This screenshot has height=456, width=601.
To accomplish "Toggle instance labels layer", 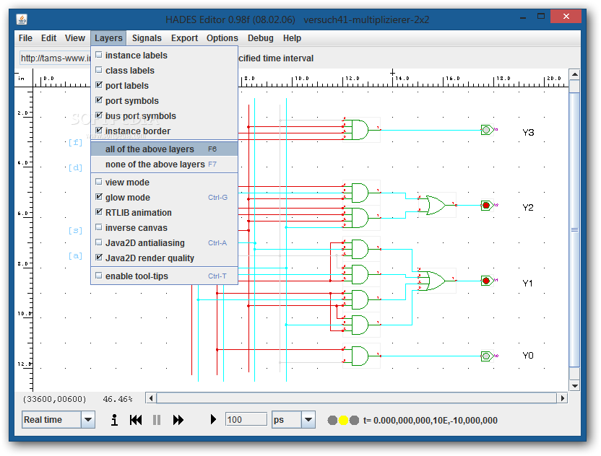I will pos(164,55).
